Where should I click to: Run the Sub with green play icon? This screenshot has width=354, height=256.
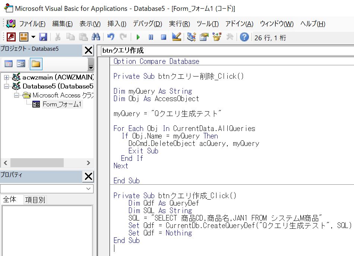coord(138,37)
